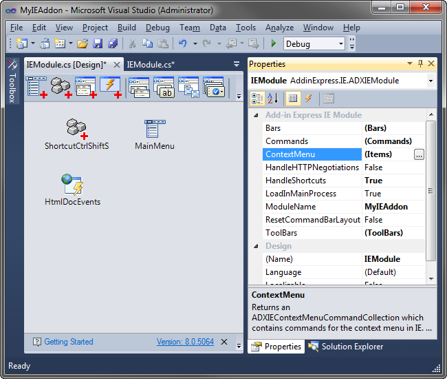Viewport: 447px width, 379px height.
Task: Click the scroll down arrow in Properties grid
Action: coord(431,278)
